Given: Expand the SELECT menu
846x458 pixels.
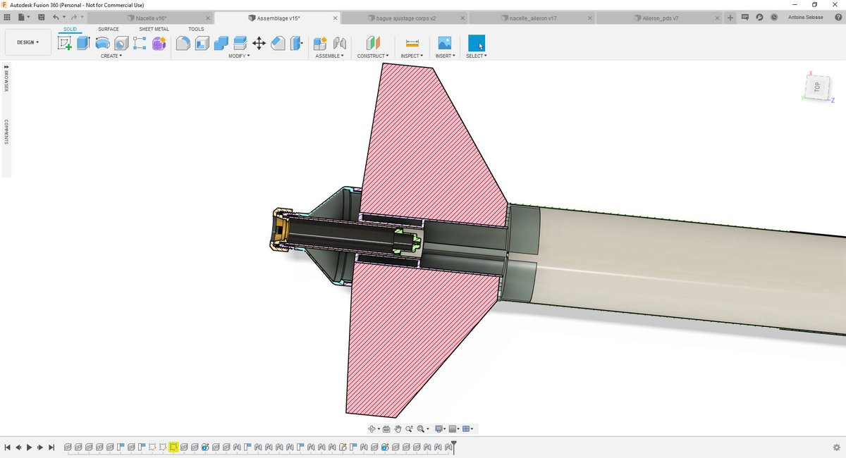Looking at the screenshot, I should (x=477, y=56).
